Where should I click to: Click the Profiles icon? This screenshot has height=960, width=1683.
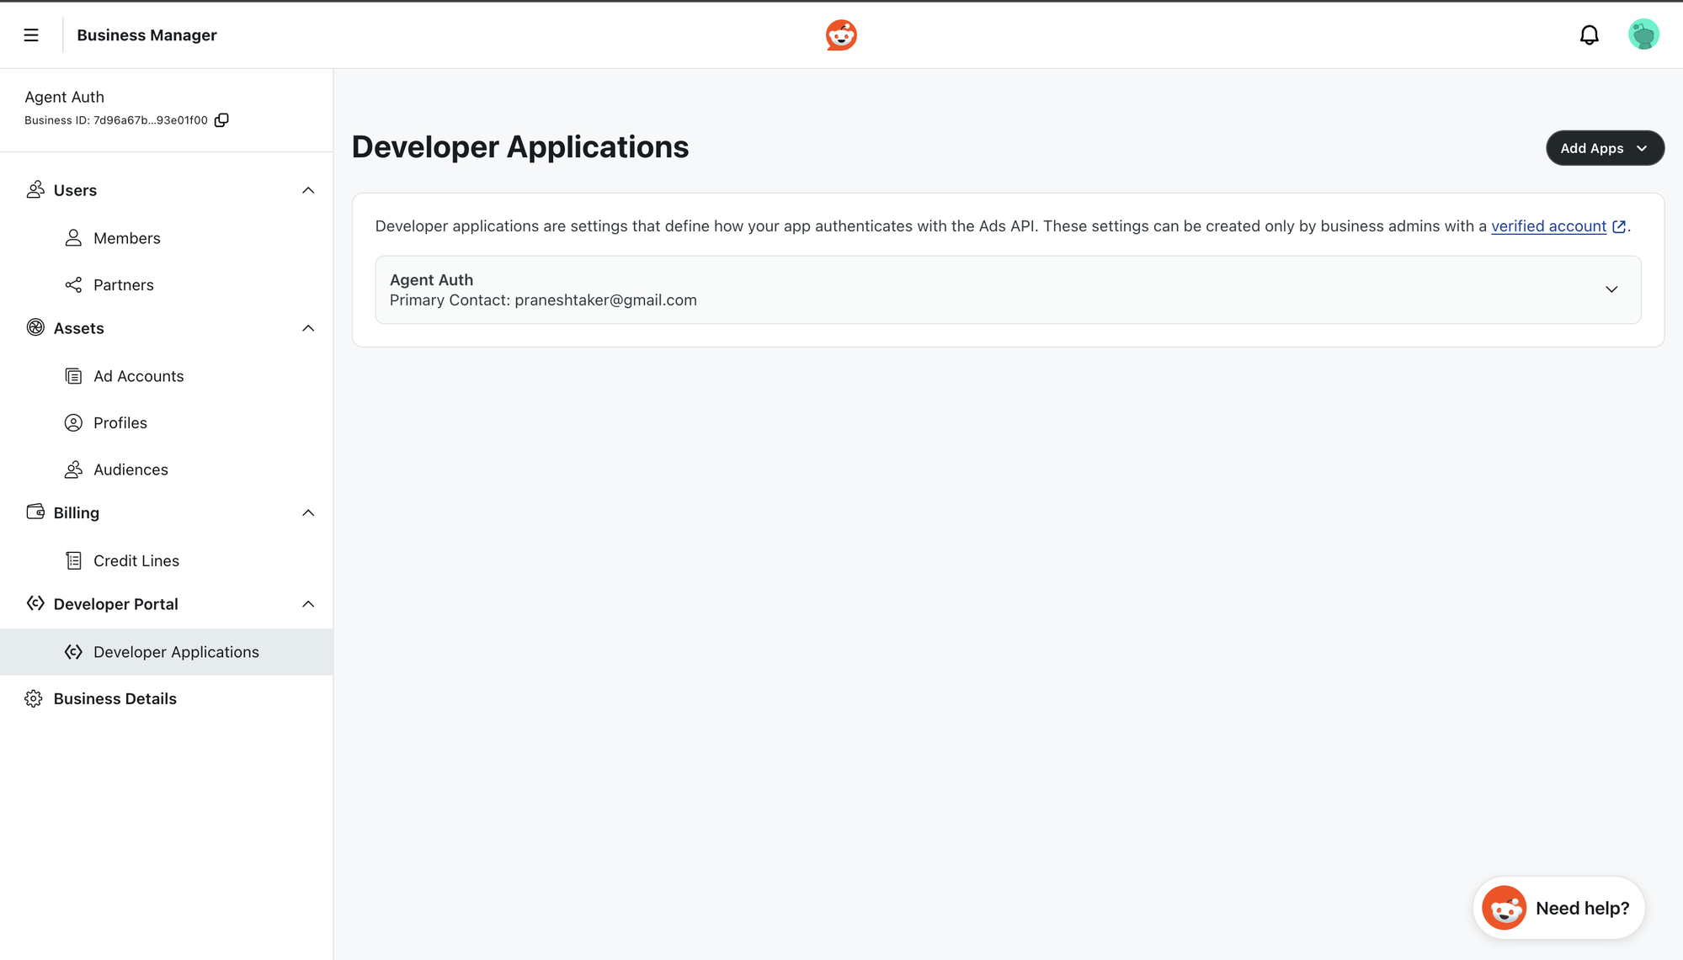[x=73, y=423]
